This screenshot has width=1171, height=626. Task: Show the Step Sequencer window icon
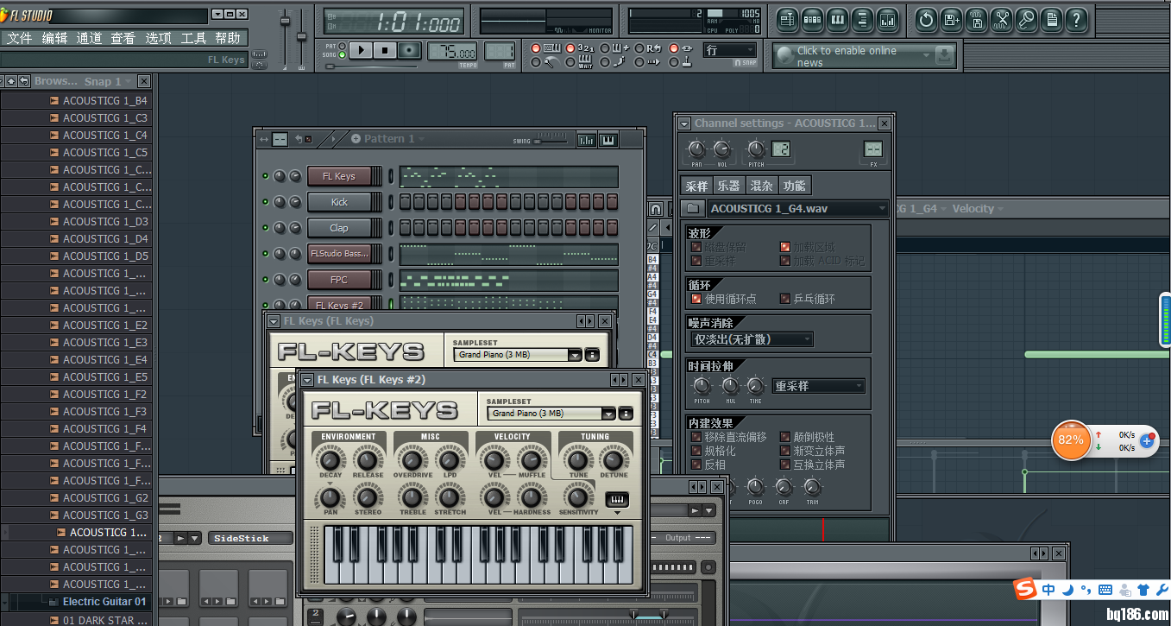click(811, 19)
